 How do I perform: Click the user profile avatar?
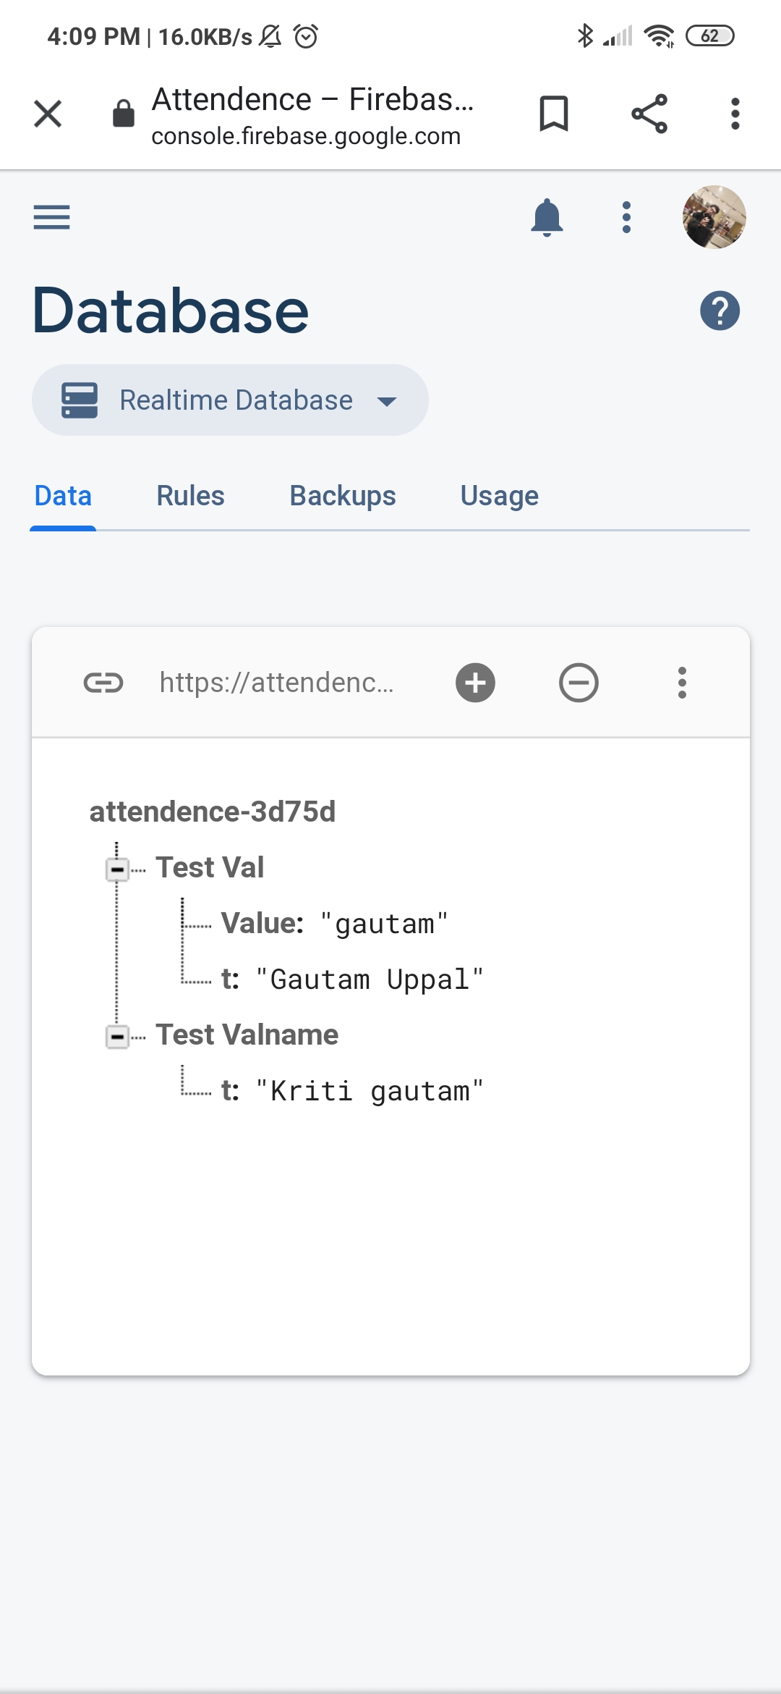tap(714, 217)
